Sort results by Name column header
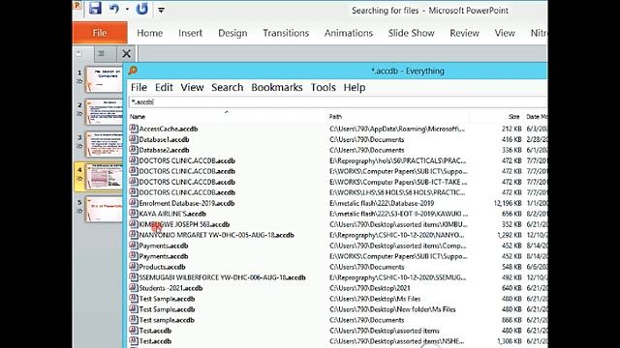The height and width of the screenshot is (348, 620). pos(227,116)
